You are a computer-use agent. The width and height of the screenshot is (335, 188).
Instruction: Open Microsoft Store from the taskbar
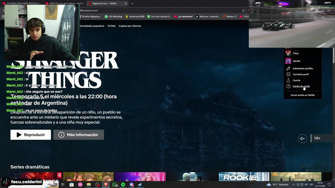[x=71, y=185]
